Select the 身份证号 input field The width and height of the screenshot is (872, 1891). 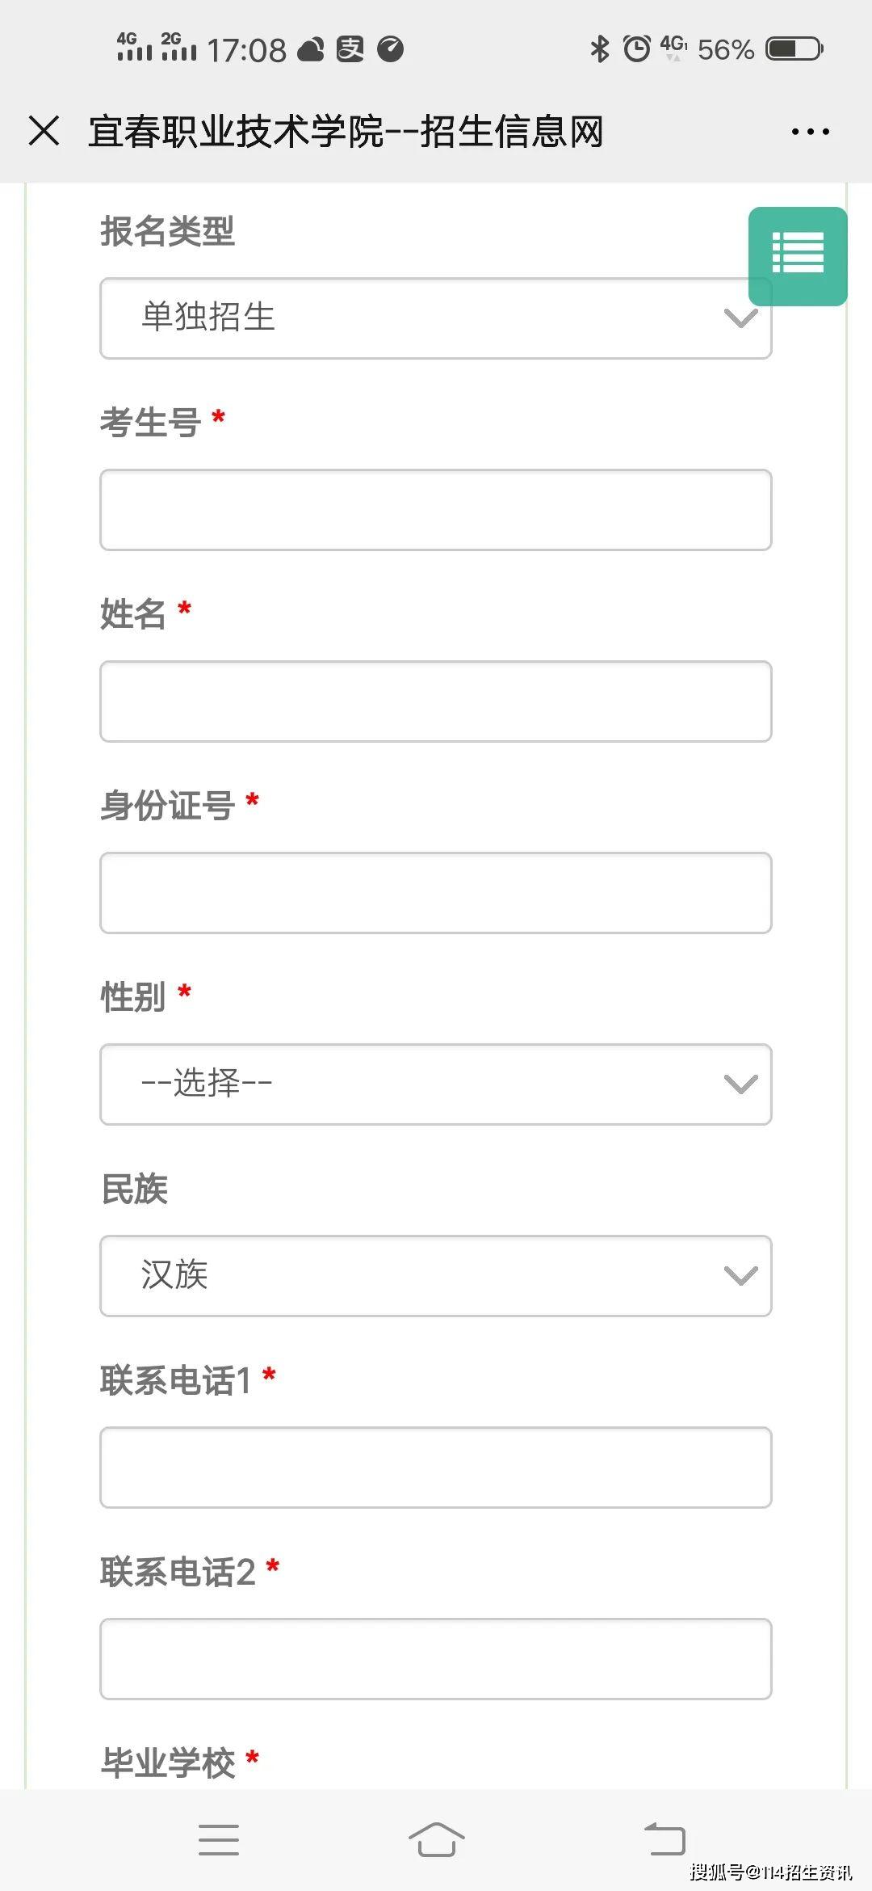point(436,893)
